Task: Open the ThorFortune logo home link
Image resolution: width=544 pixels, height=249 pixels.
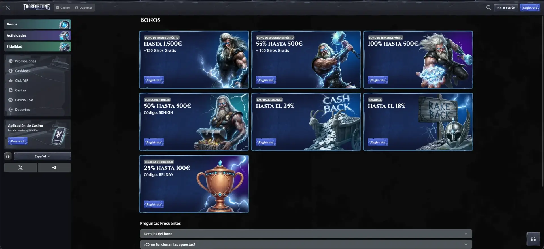Action: (37, 7)
